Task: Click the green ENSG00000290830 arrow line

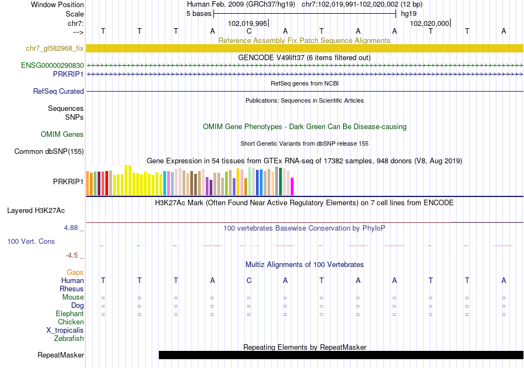Action: (x=305, y=66)
